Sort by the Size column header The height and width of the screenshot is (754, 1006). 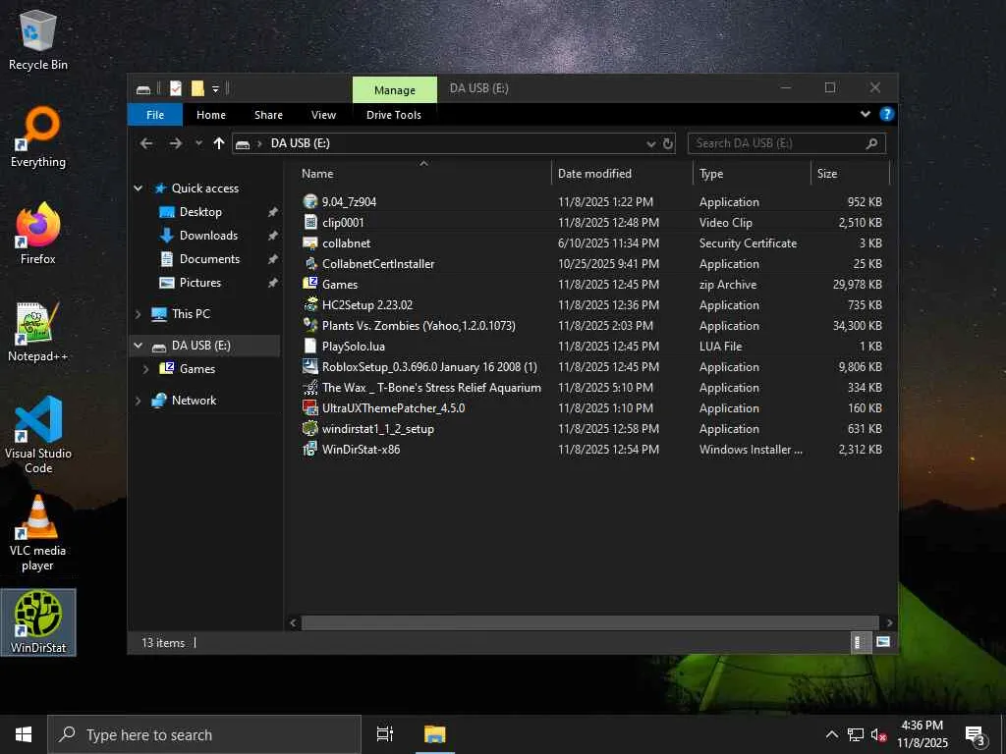[850, 174]
